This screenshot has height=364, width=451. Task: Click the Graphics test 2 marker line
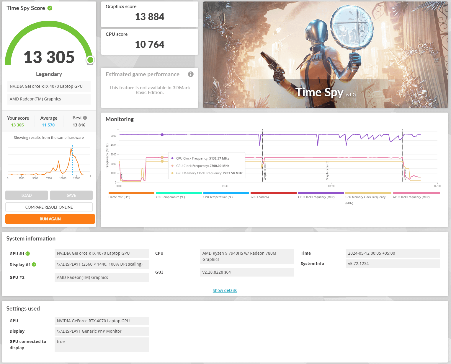(325, 156)
